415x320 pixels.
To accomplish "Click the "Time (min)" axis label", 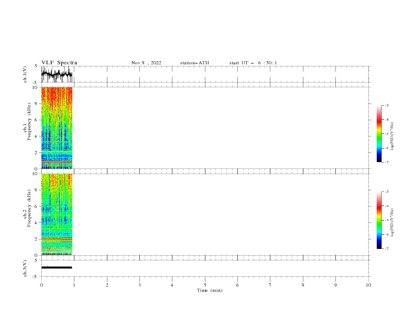I will pos(210,290).
